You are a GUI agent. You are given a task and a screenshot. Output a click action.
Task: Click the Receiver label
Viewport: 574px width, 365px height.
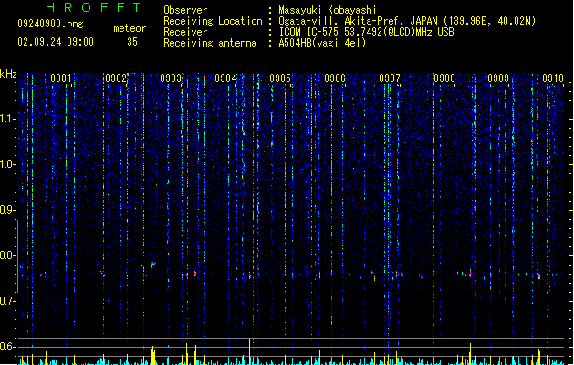point(185,32)
